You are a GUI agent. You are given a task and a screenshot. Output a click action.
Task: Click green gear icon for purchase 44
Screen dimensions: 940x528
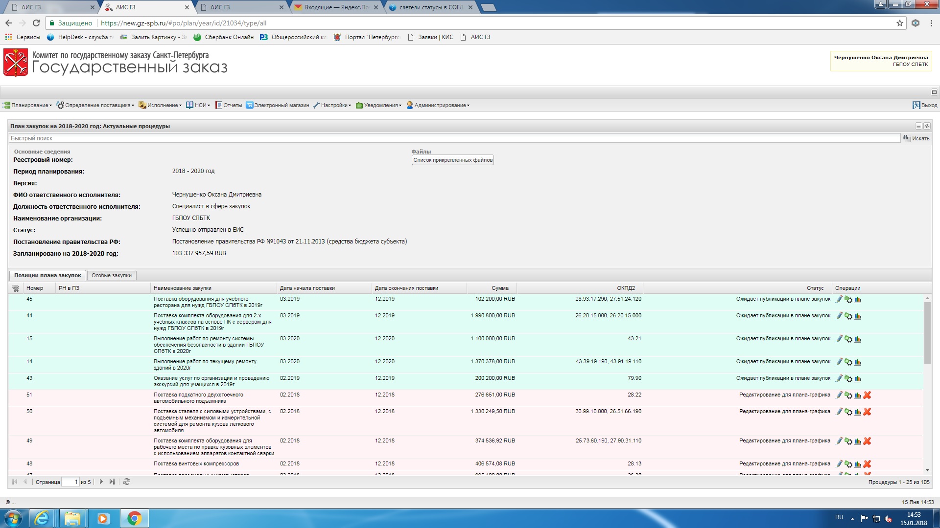[848, 316]
